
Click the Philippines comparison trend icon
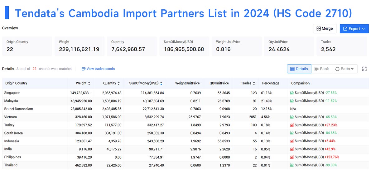[x=292, y=157]
